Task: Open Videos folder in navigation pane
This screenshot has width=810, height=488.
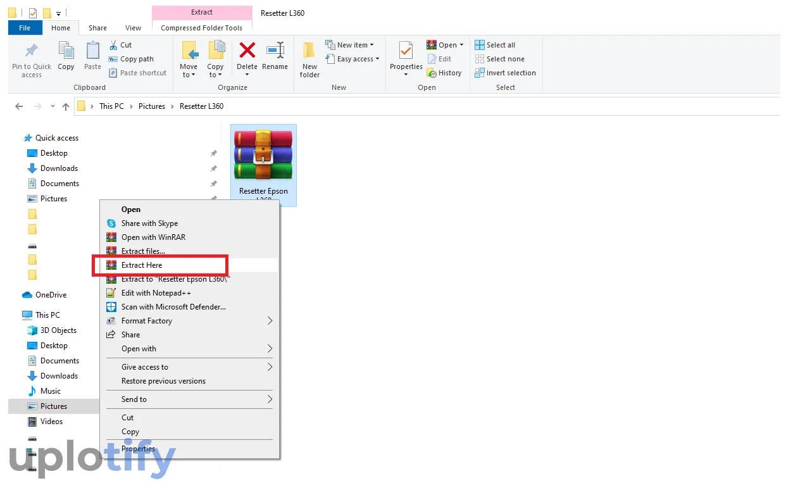Action: click(x=46, y=422)
